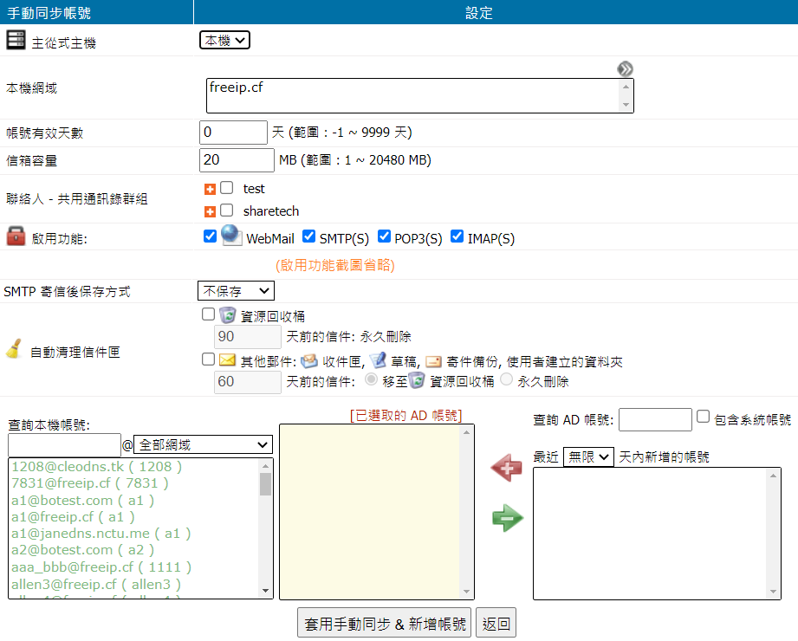
Task: Click the recycle bin icon beside 資源回收桶
Action: (228, 315)
